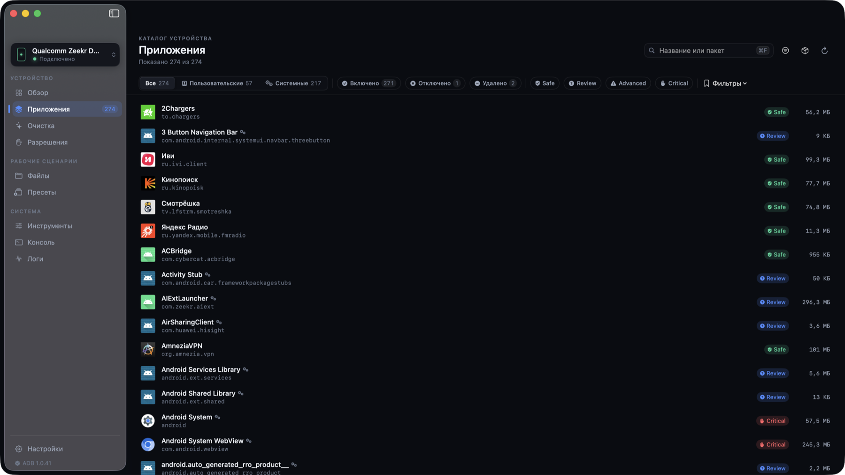Open the sort options icon beside search

785,51
